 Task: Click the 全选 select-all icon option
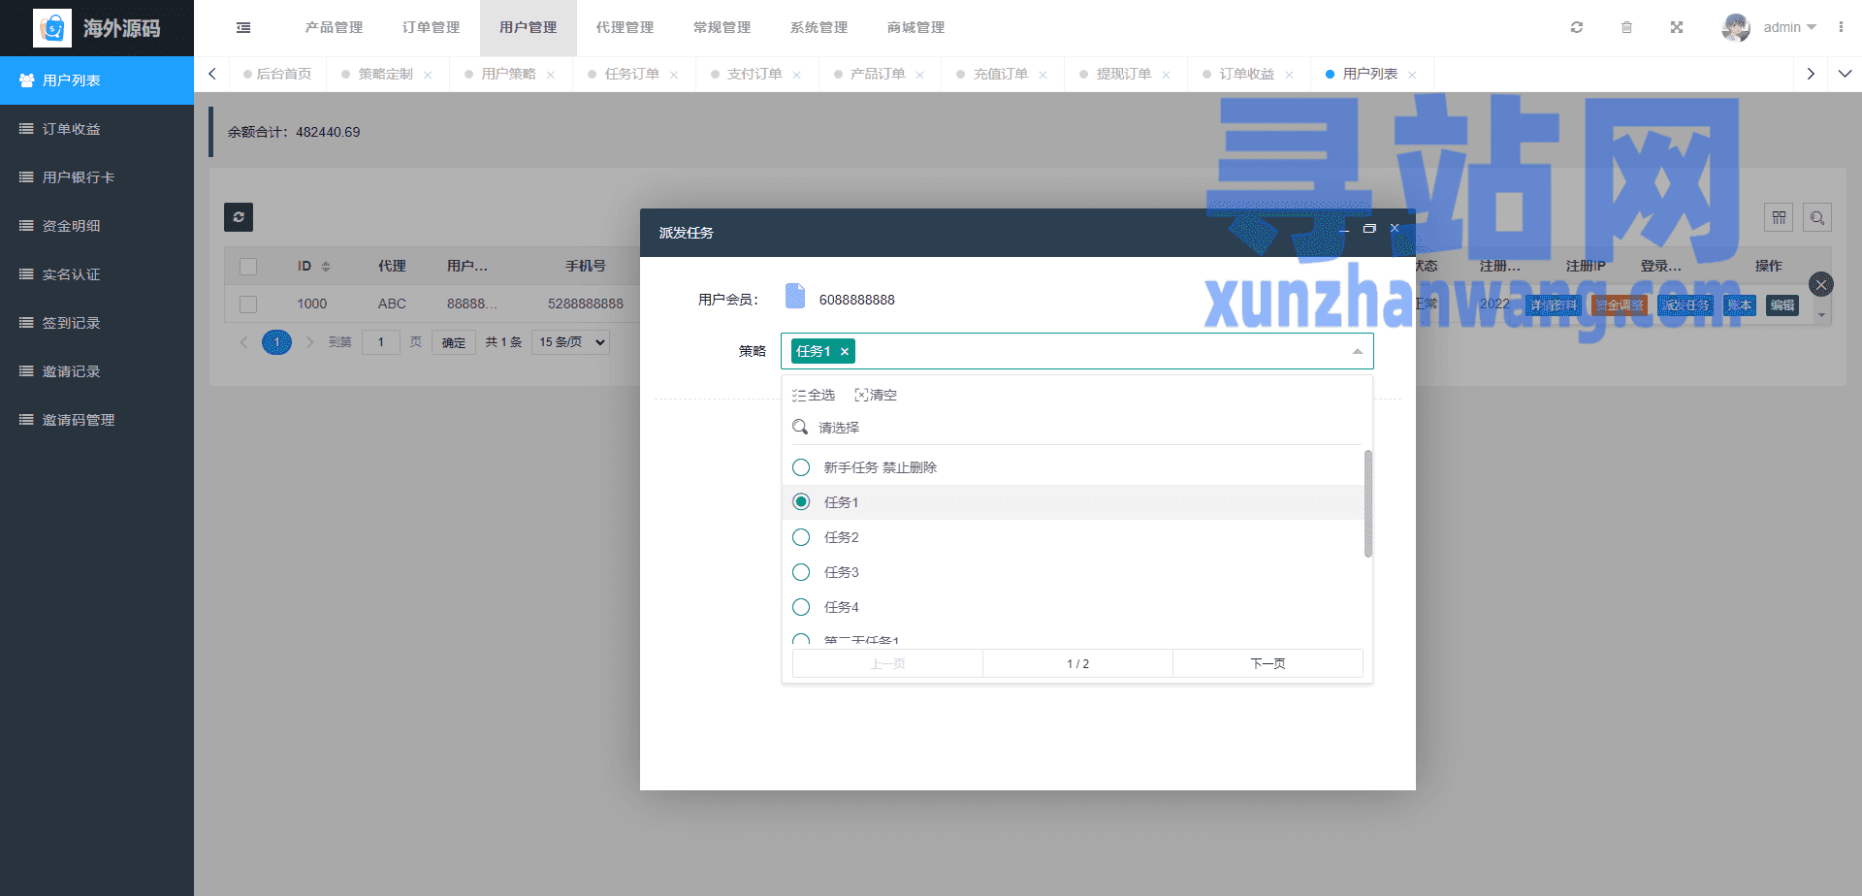(814, 395)
